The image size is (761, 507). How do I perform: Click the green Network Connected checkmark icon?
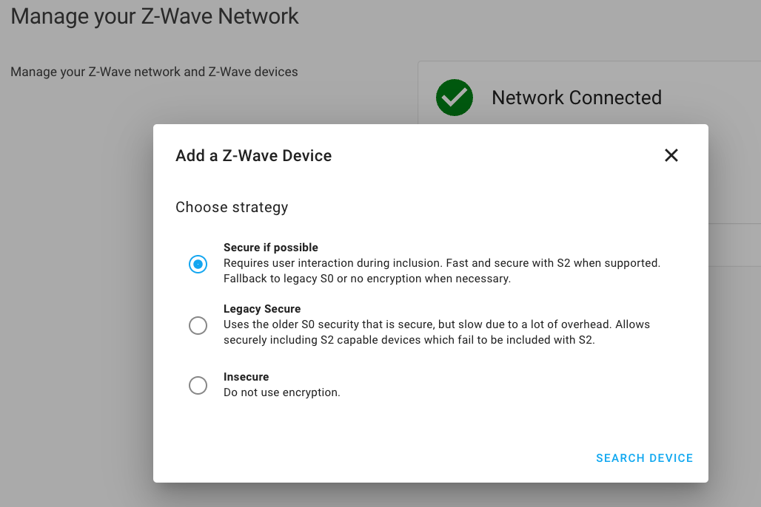click(x=454, y=97)
